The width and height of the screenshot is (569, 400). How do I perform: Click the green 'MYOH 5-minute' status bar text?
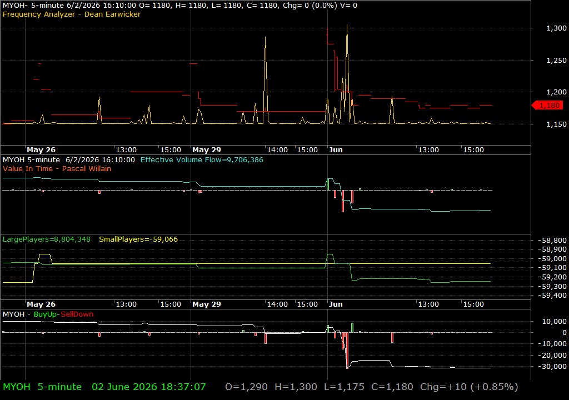42,387
